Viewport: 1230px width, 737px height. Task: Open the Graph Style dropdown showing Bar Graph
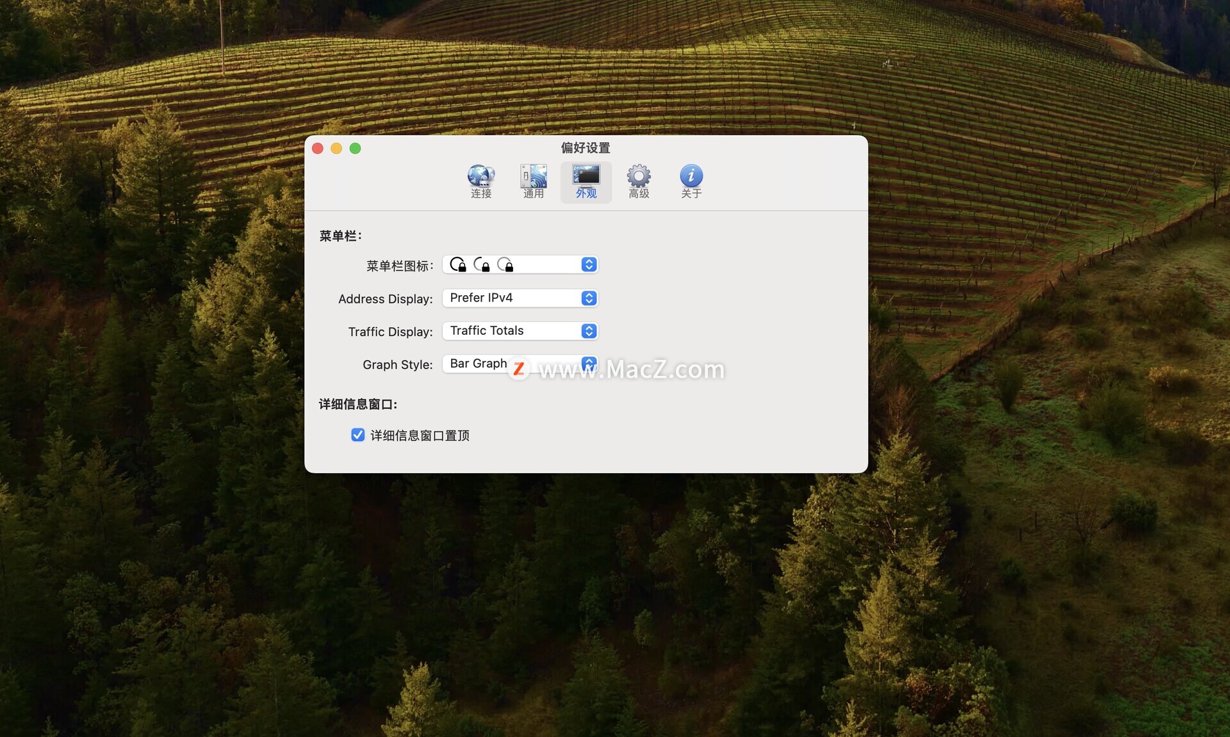520,364
